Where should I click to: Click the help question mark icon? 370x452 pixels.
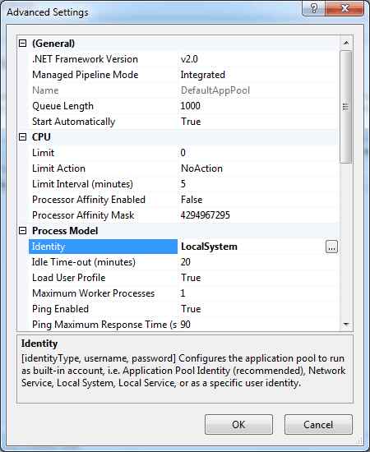pos(313,8)
